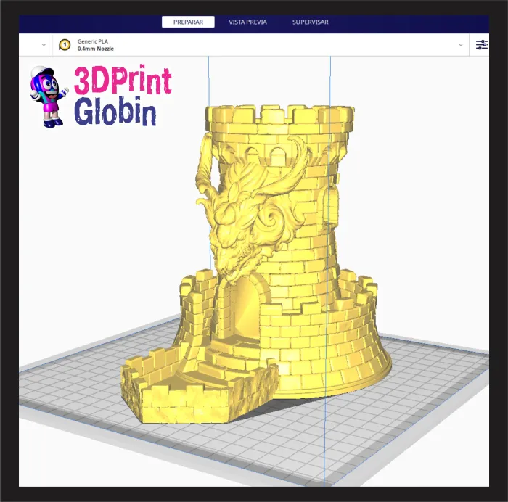Go to the SUPERVISAR tab
The height and width of the screenshot is (502, 508).
[311, 22]
